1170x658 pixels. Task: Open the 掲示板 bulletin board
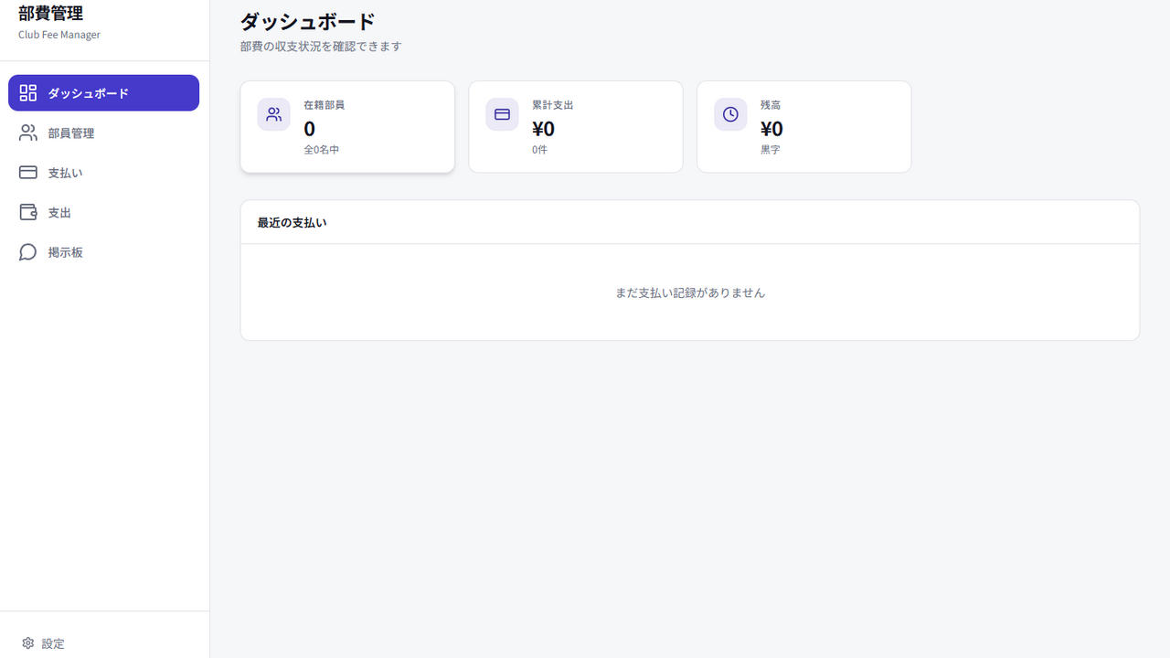pos(103,252)
